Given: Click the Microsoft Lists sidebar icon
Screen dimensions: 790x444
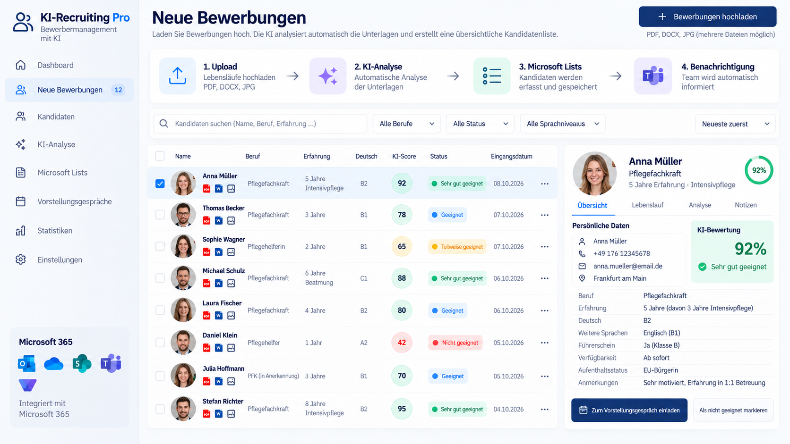Looking at the screenshot, I should click(x=20, y=173).
